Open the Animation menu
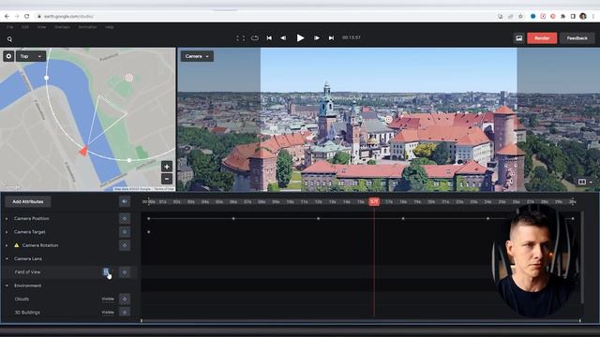 (87, 27)
